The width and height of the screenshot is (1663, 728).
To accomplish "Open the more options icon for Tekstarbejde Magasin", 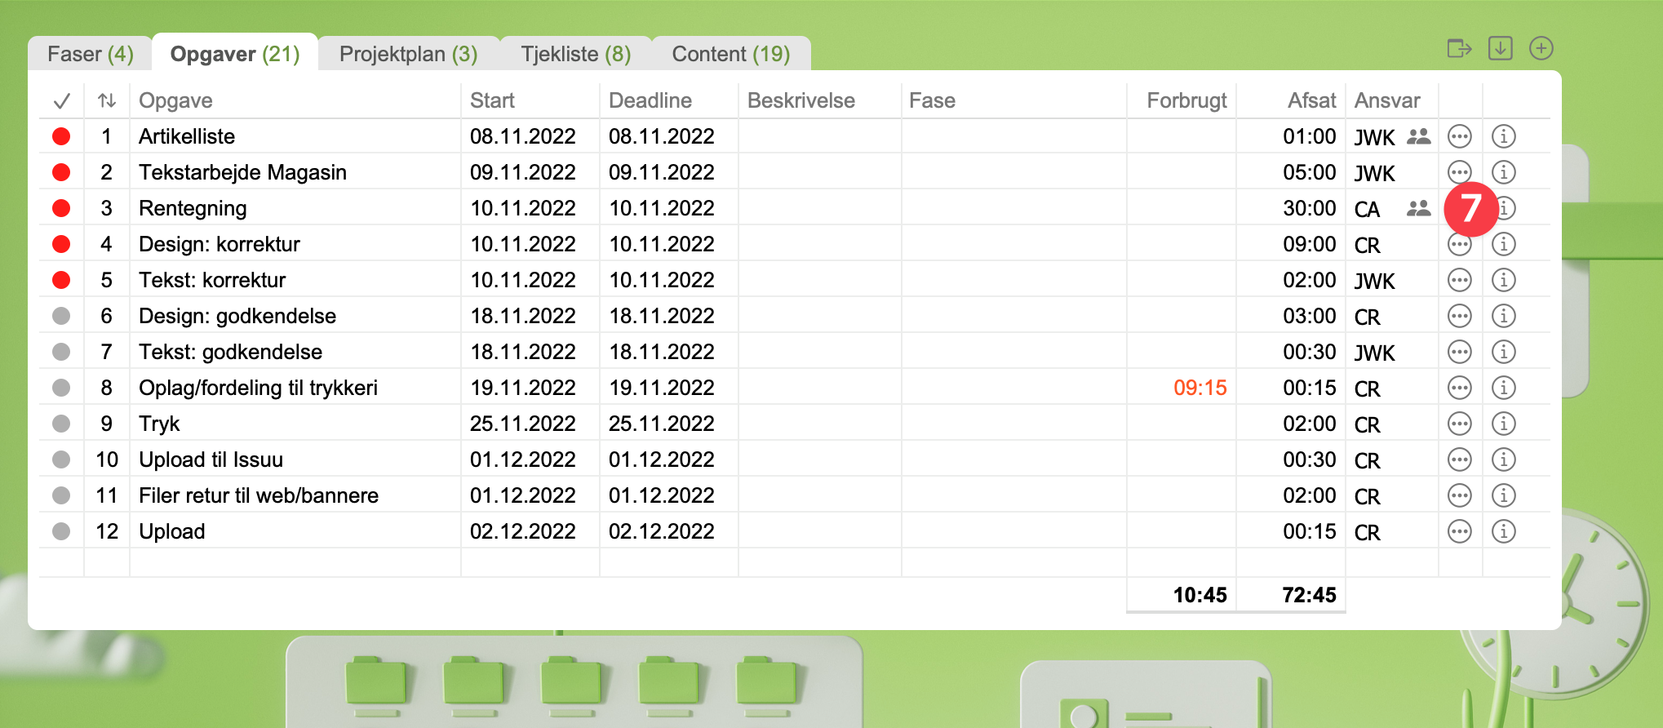I will (x=1459, y=172).
